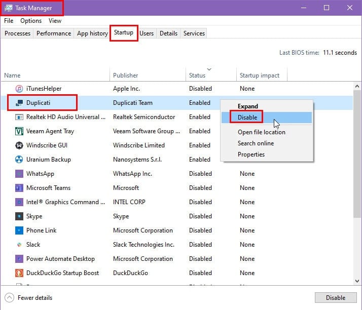362x310 pixels.
Task: Click the Duplicati Team publisher cell
Action: coord(133,103)
